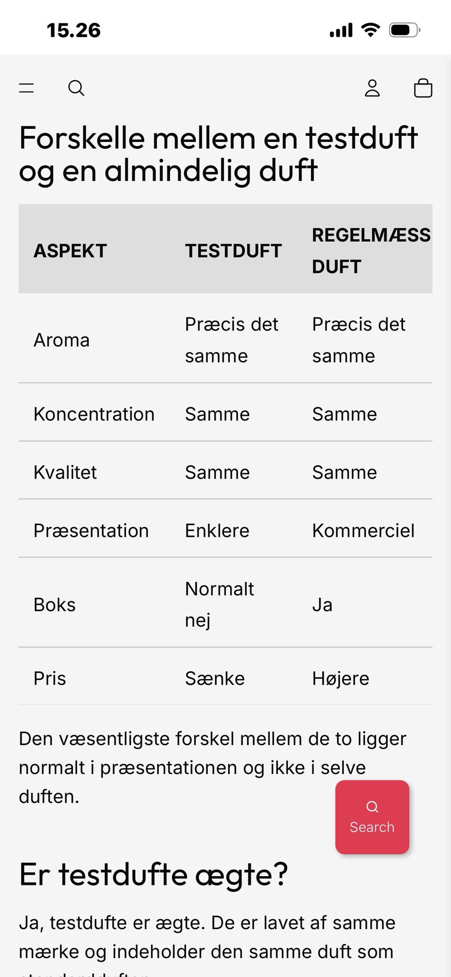Select the Boks row label

tap(54, 605)
